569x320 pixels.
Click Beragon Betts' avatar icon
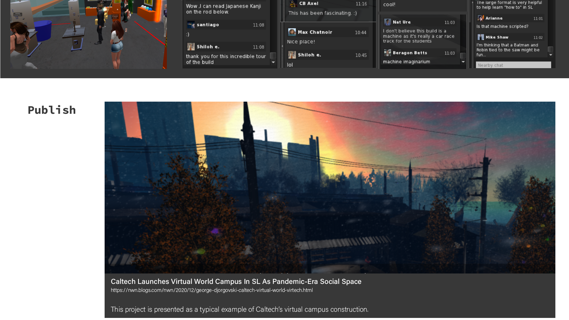click(x=387, y=53)
